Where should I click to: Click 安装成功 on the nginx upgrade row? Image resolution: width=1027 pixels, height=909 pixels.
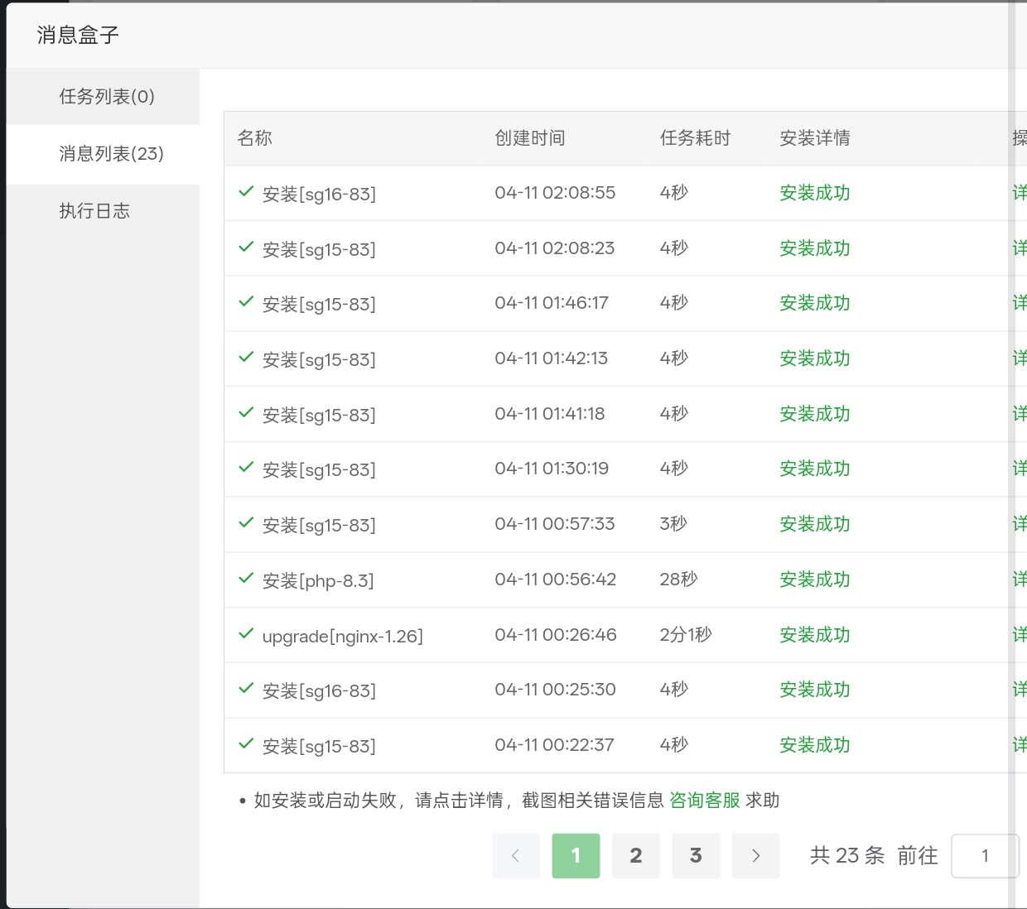(x=814, y=634)
